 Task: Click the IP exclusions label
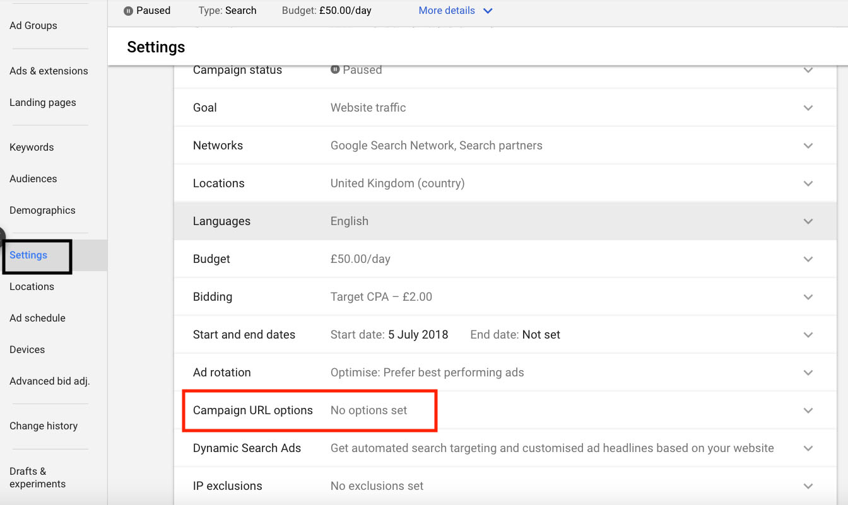point(228,486)
